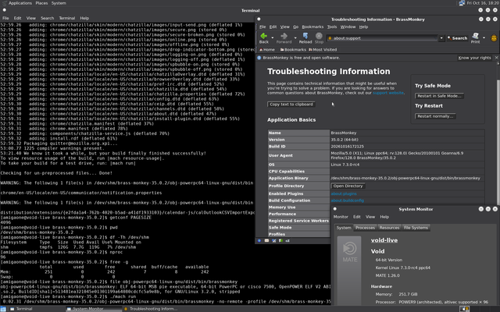Open the Bookmarks folder on bookmarks toolbar
This screenshot has height=312, width=500.
(x=293, y=50)
